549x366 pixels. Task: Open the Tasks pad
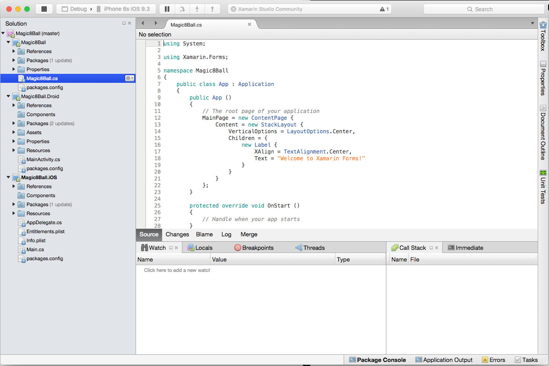point(526,360)
